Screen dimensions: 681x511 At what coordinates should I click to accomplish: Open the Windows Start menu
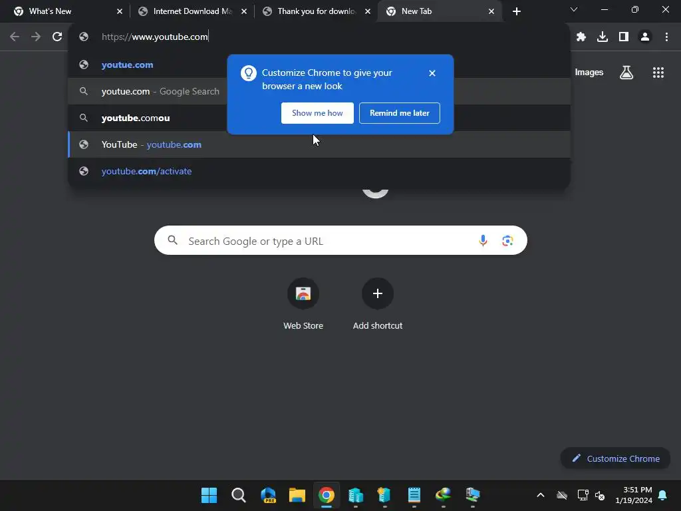[209, 494]
